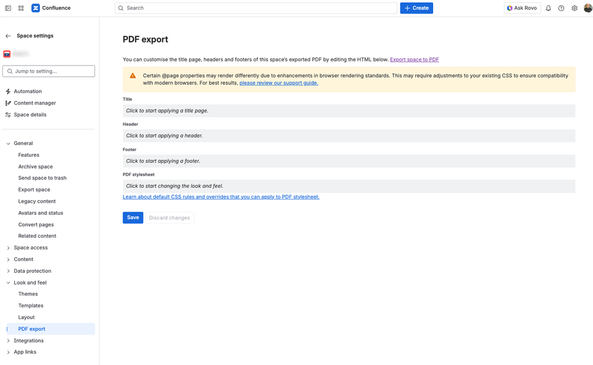Select Send space to trash
The image size is (593, 365).
click(42, 178)
